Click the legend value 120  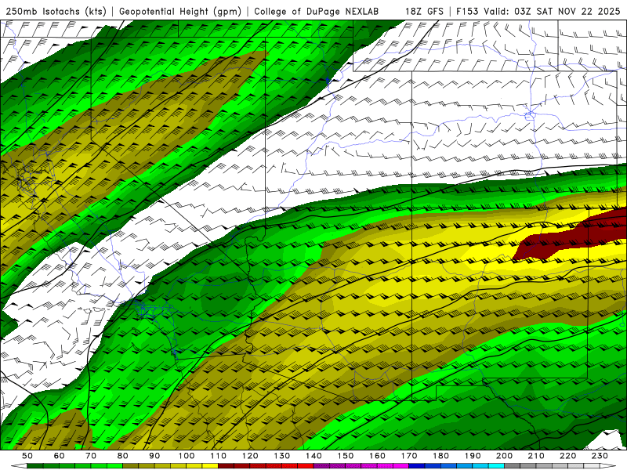(250, 456)
